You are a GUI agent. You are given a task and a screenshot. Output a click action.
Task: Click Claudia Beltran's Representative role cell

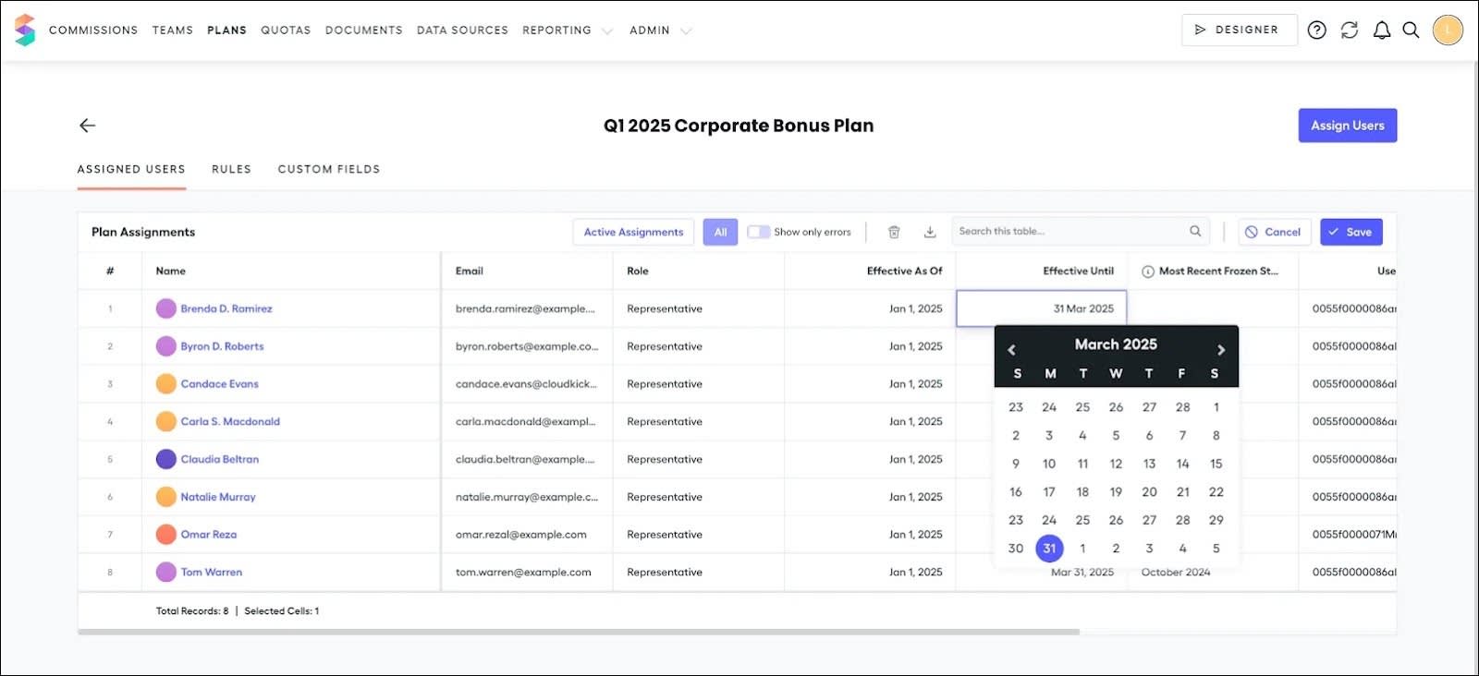[699, 459]
